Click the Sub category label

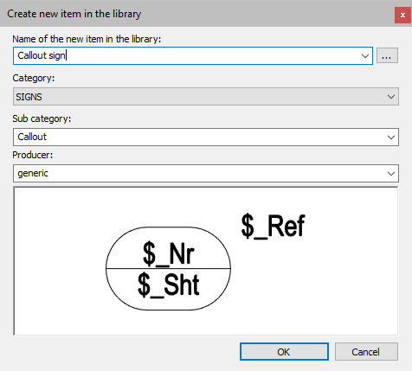(42, 118)
